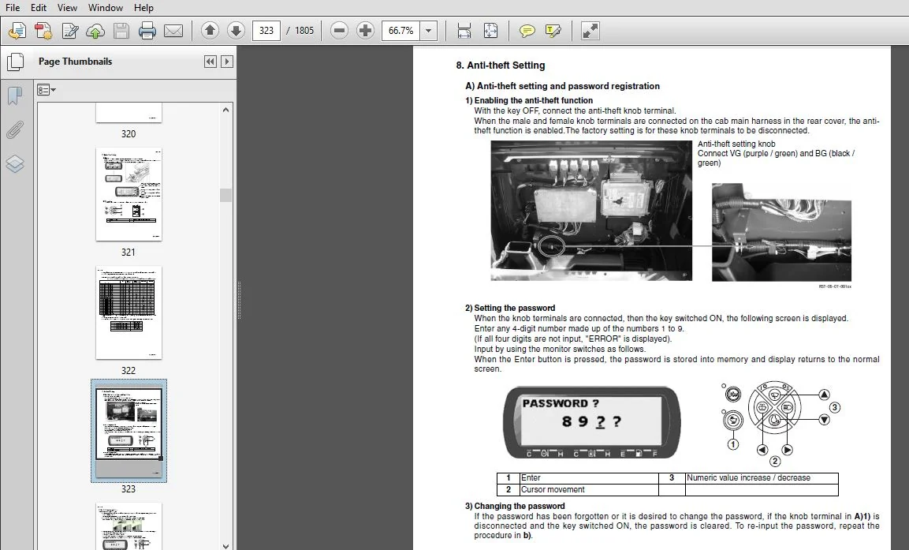Open the View menu
Screen dimensions: 909x550
[67, 8]
